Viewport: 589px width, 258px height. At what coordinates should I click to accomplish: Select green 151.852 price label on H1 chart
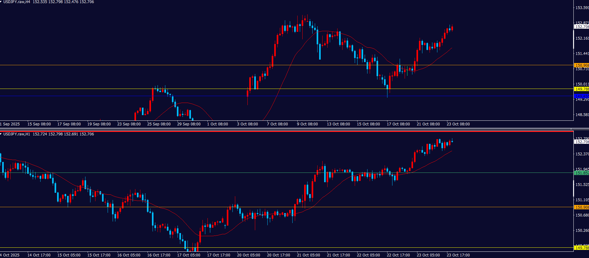coord(582,173)
